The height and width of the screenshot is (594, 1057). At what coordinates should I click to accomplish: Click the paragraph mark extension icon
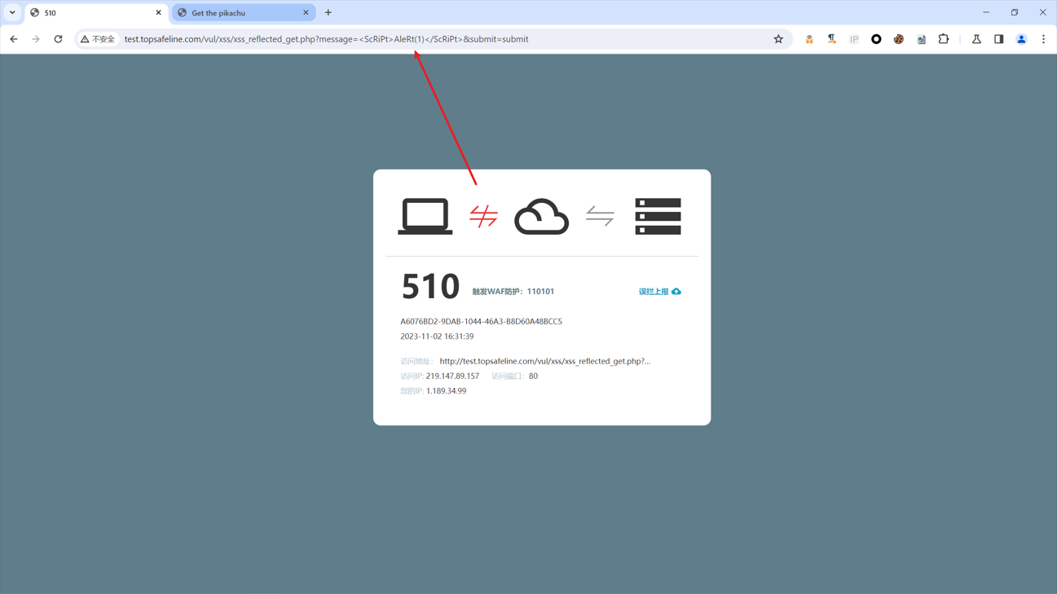(831, 39)
